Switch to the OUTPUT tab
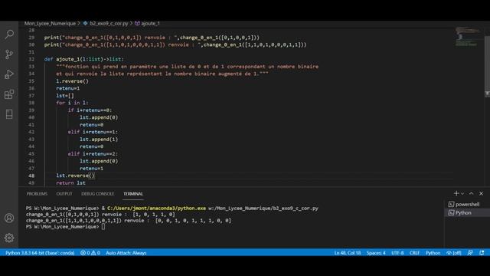The width and height of the screenshot is (490, 276). (x=64, y=194)
